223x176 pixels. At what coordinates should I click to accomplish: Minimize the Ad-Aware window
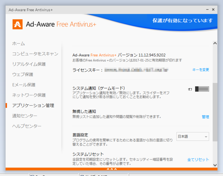(x=207, y=9)
